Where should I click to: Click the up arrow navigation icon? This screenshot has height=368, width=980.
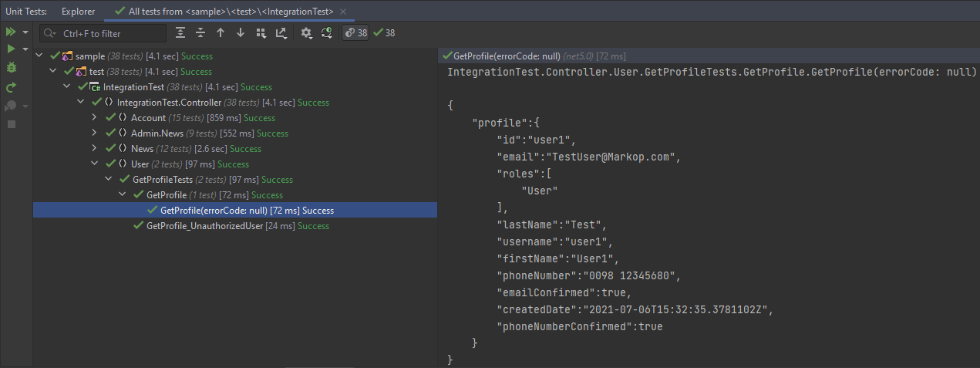tap(221, 33)
